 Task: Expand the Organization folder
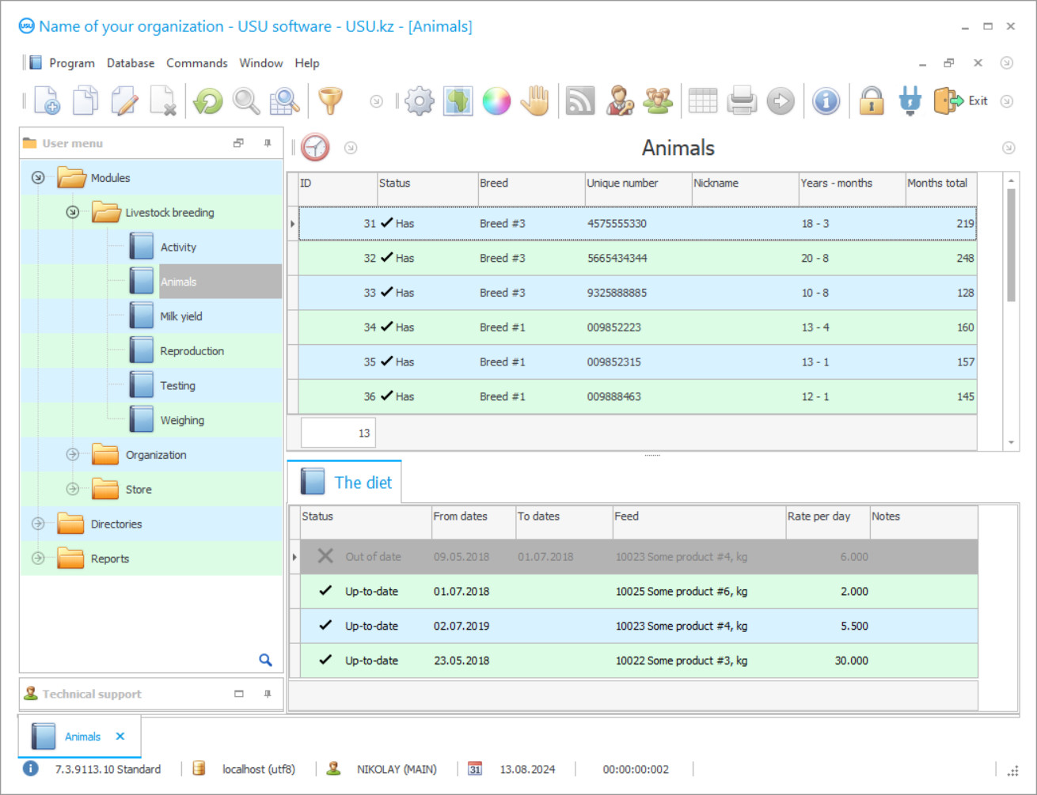(x=72, y=455)
